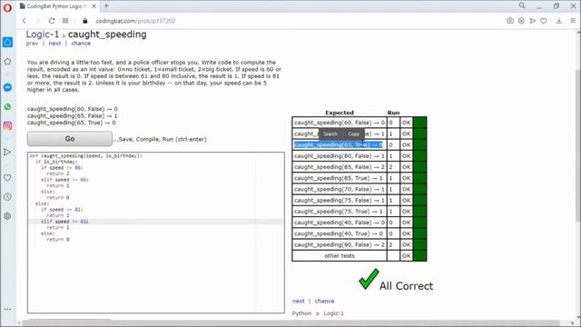The height and width of the screenshot is (327, 581).
Task: Open the Logic-1 breadcrumb link in the heading
Action: 43,35
